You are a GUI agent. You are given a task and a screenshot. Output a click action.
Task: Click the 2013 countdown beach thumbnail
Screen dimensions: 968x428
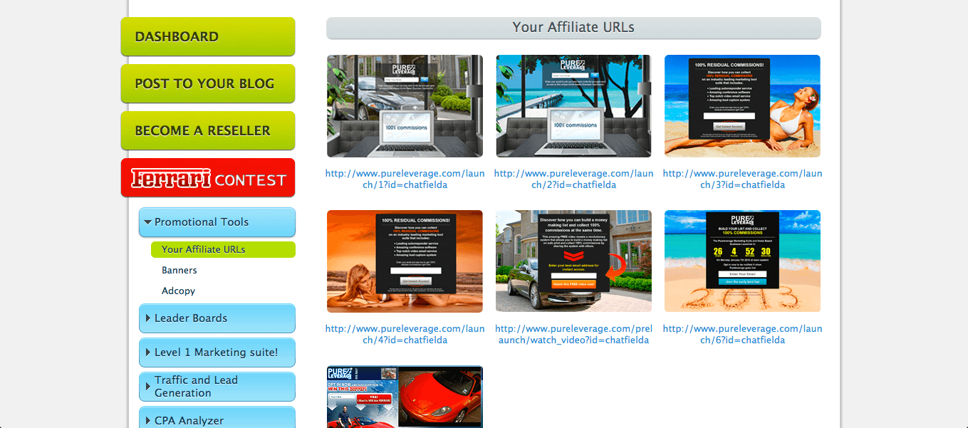coord(742,261)
